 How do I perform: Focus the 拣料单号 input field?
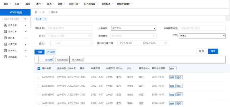69,28
